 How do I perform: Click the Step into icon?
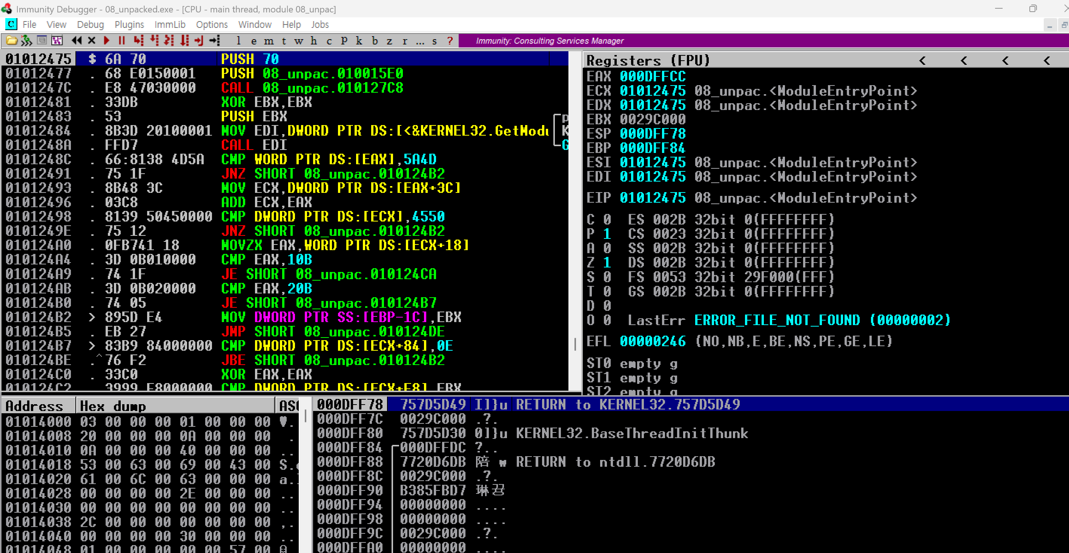click(x=138, y=41)
